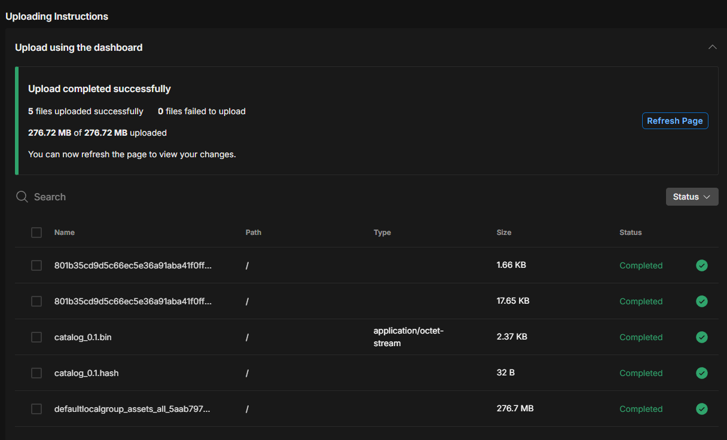Image resolution: width=727 pixels, height=440 pixels.
Task: Select the checkbox for the 1.66 KB file
Action: pos(36,265)
